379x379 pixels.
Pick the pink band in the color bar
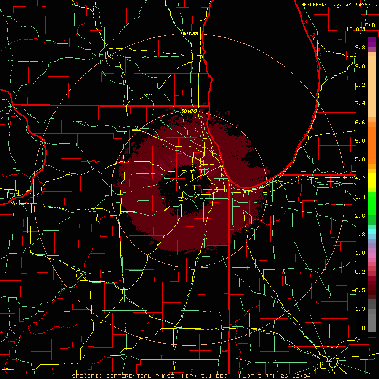point(372,255)
